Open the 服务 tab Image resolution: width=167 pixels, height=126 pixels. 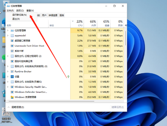tap(62, 16)
